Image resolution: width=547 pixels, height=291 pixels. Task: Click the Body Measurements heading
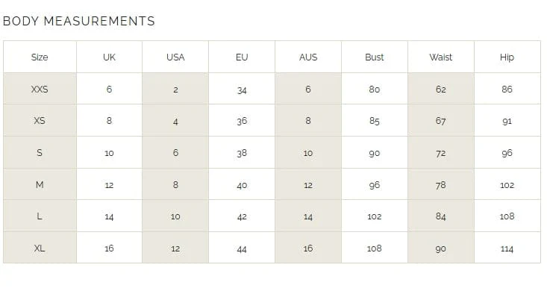(x=79, y=21)
